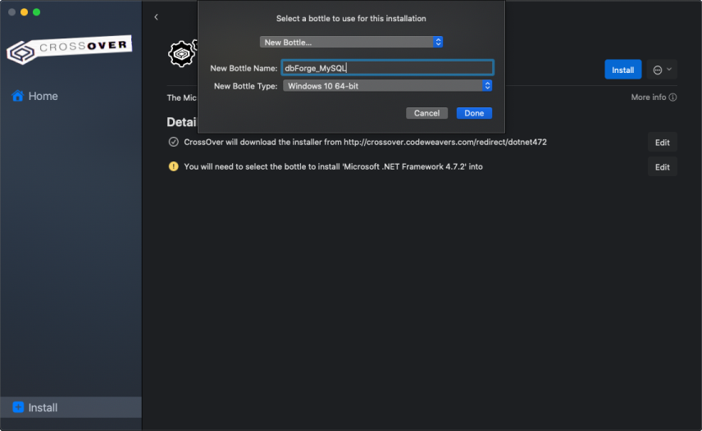Expand the New Bottle Type dropdown
This screenshot has height=431, width=702.
tap(387, 85)
